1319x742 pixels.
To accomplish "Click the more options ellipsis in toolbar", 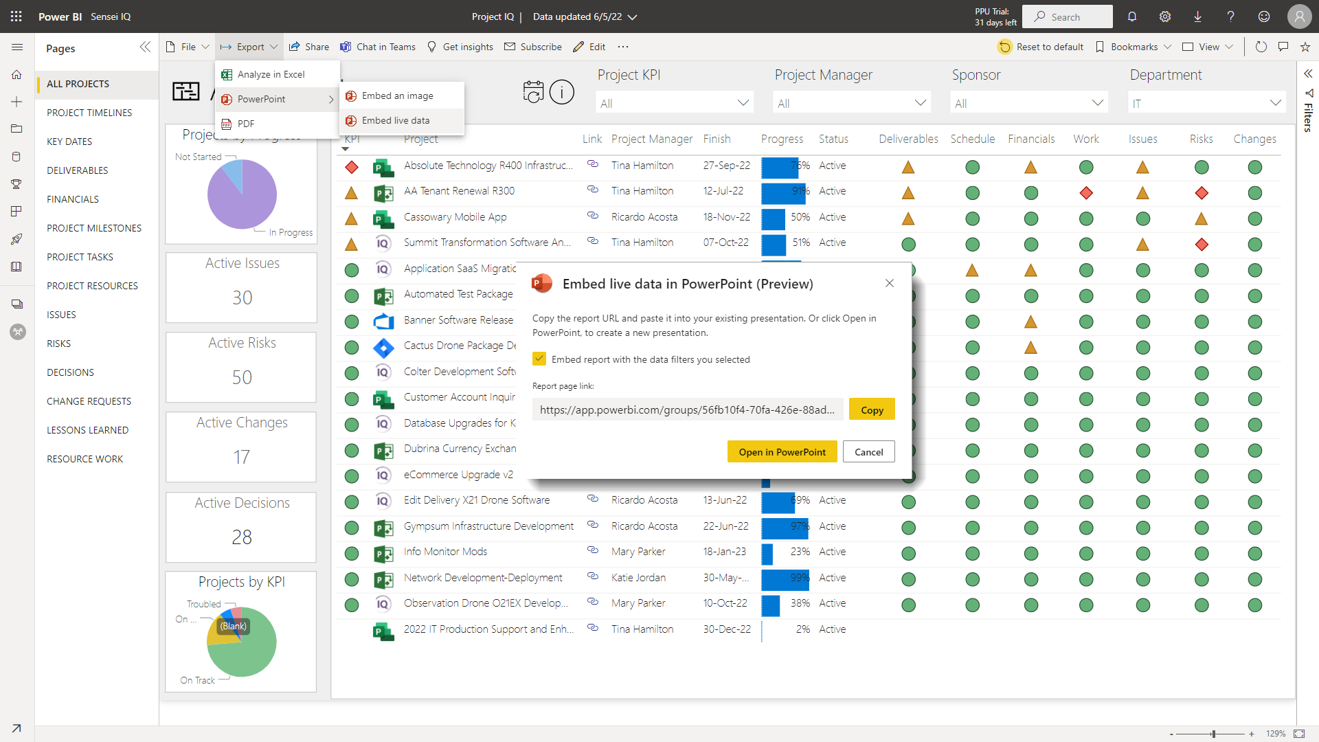I will (622, 47).
